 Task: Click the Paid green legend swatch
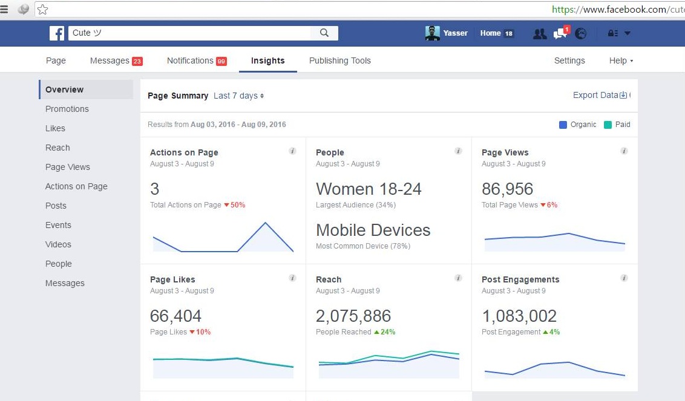coord(608,125)
